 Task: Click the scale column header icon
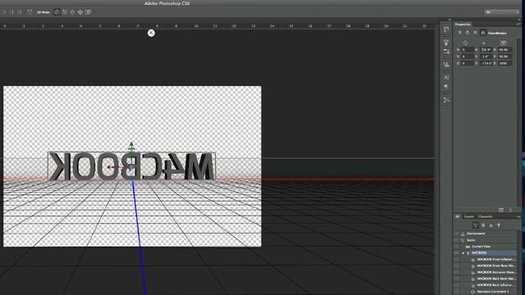coord(503,43)
